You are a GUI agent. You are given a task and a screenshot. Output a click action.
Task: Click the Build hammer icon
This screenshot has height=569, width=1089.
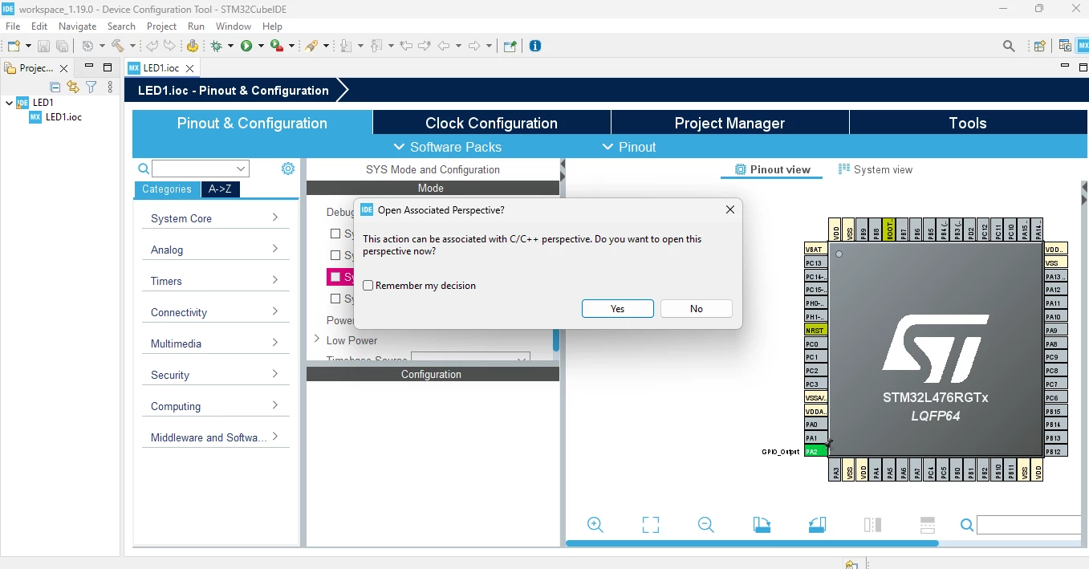[117, 46]
